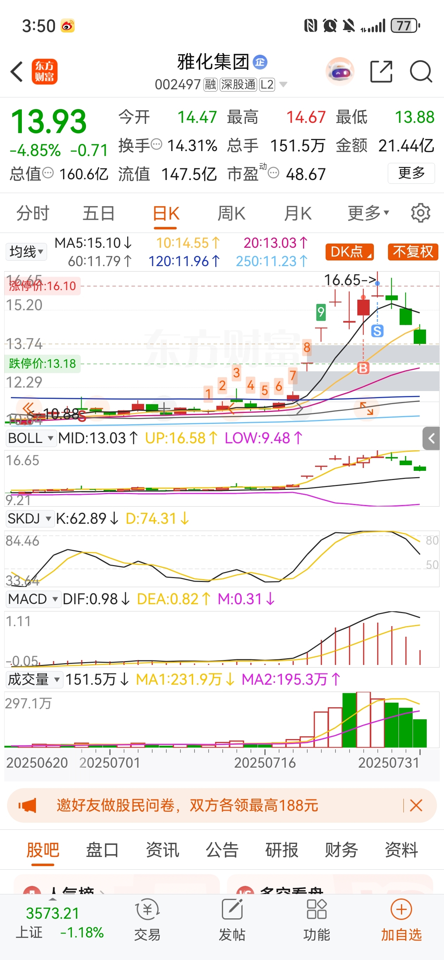Open the 资讯 section tab

162,850
